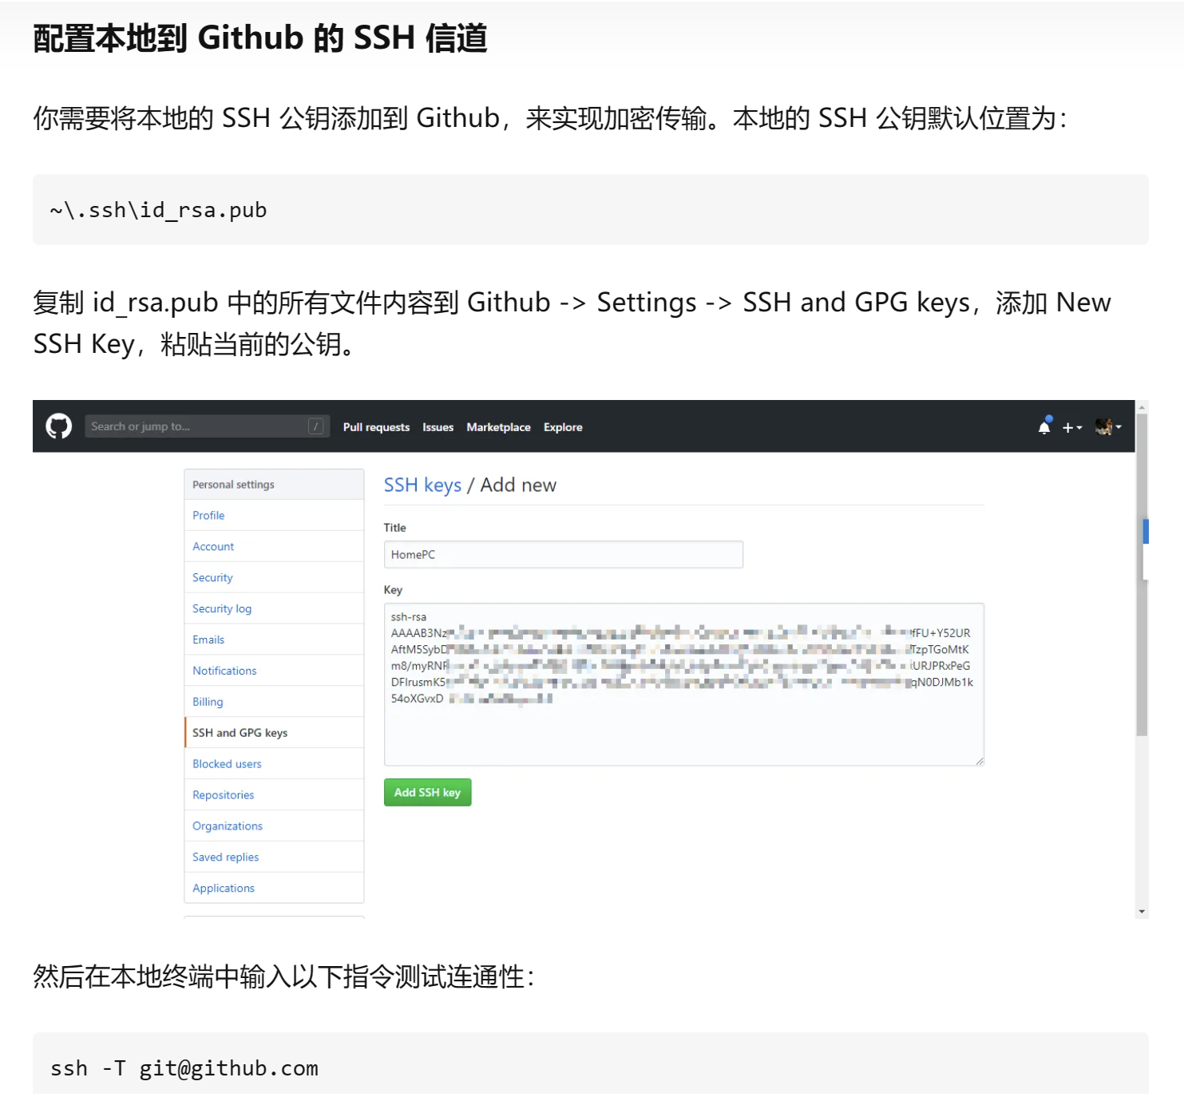Open the user avatar menu
The height and width of the screenshot is (1101, 1184).
click(1108, 426)
